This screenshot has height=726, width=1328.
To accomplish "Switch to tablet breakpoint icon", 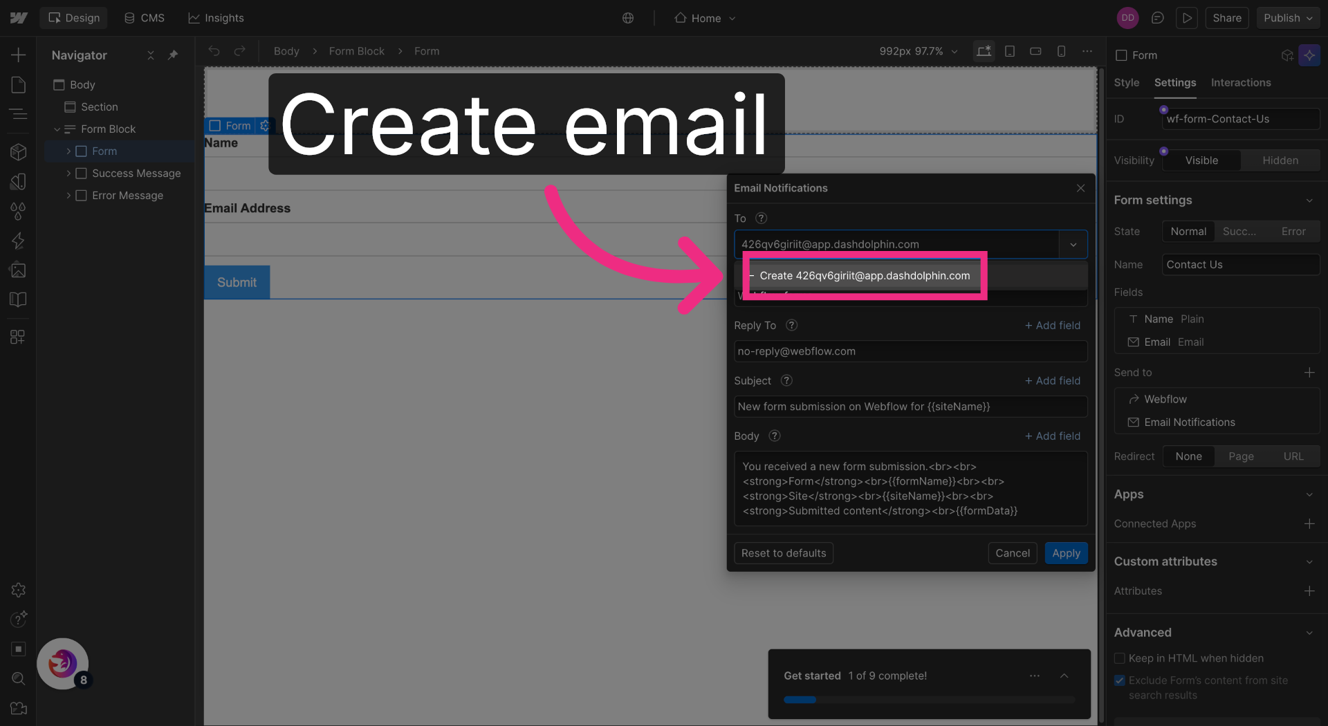I will click(x=1010, y=51).
